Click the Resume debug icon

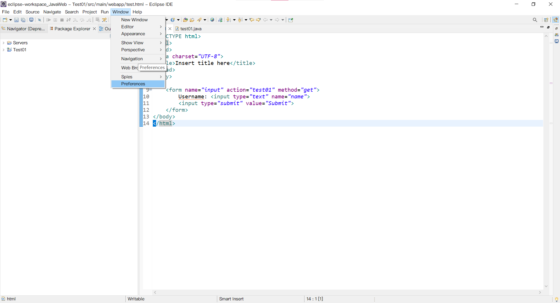(x=49, y=20)
